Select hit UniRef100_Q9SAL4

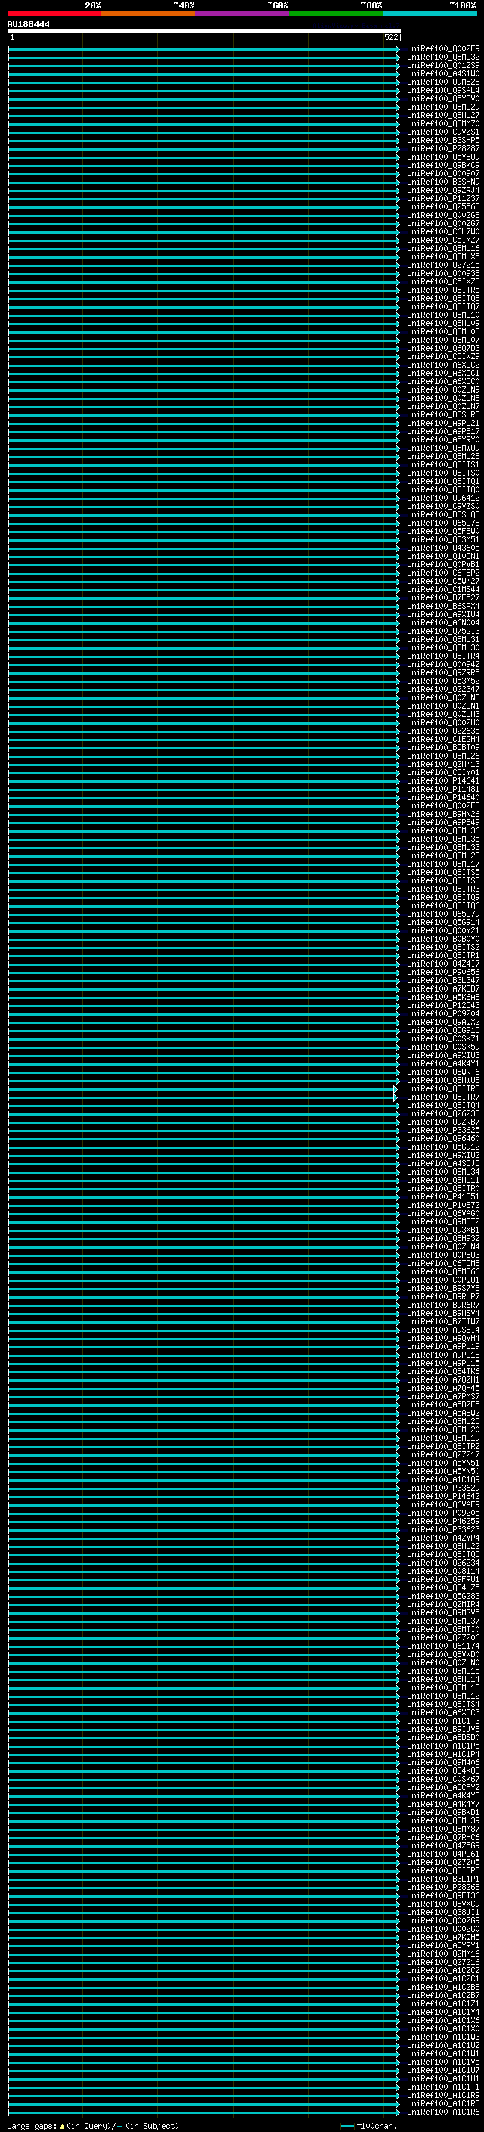(x=443, y=90)
